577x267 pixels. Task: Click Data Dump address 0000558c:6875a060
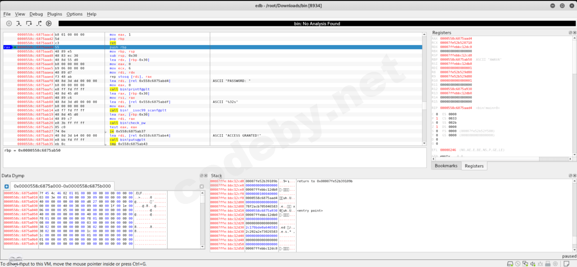(21, 218)
